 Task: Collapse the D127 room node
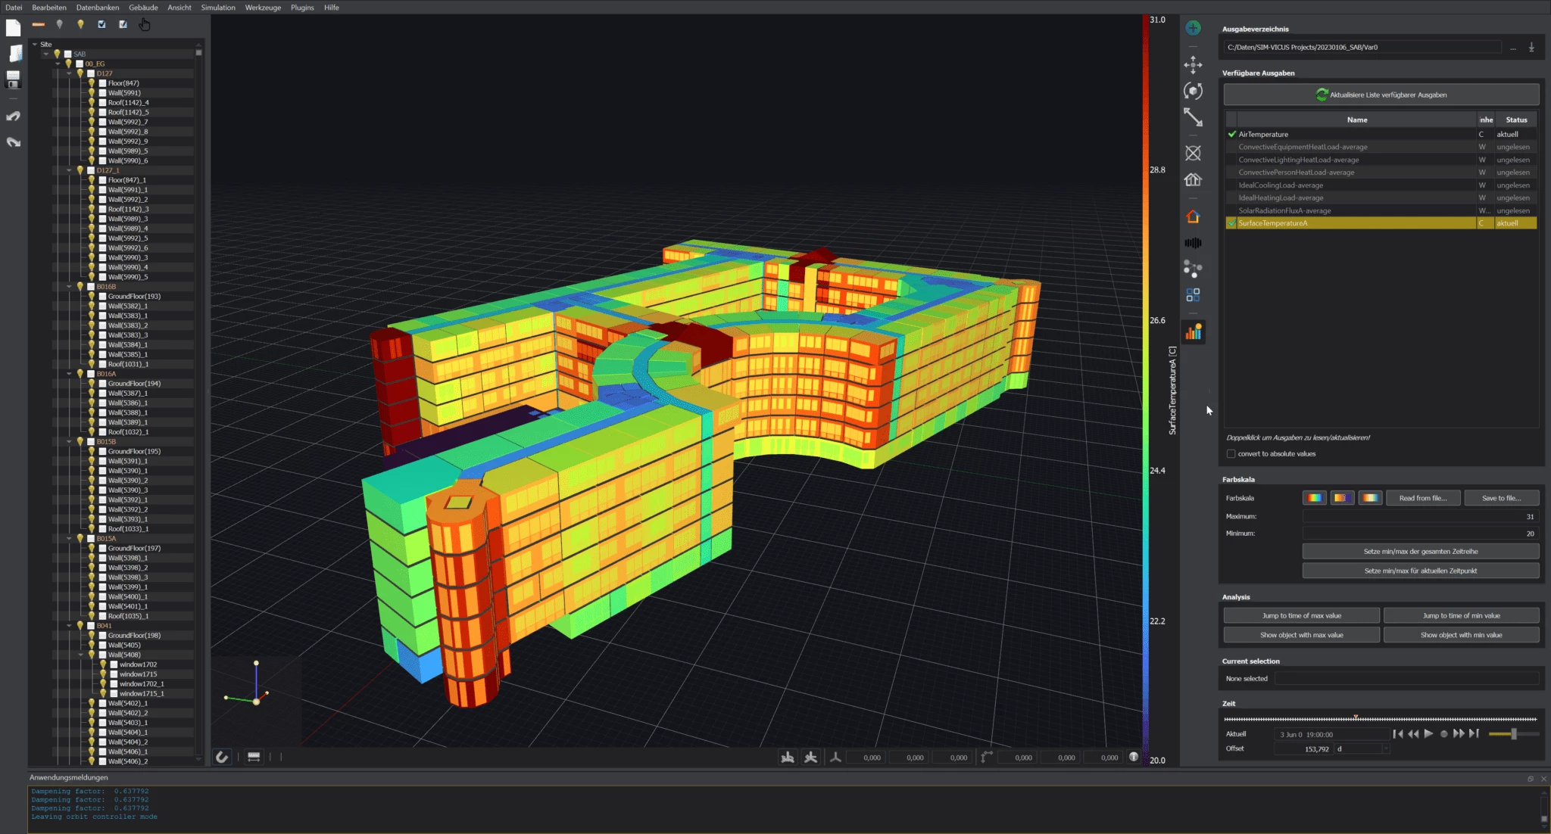click(x=69, y=74)
